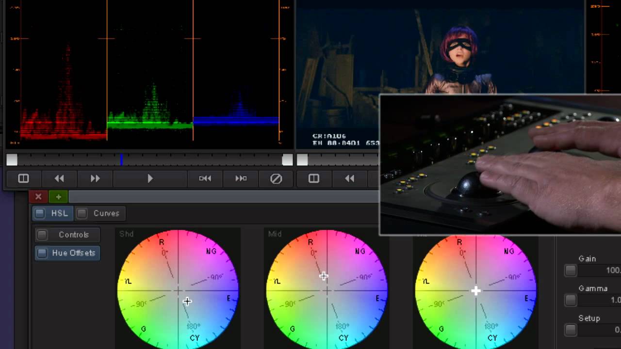The height and width of the screenshot is (349, 621).
Task: Click the rewind icon on the right transport
Action: pyautogui.click(x=349, y=178)
